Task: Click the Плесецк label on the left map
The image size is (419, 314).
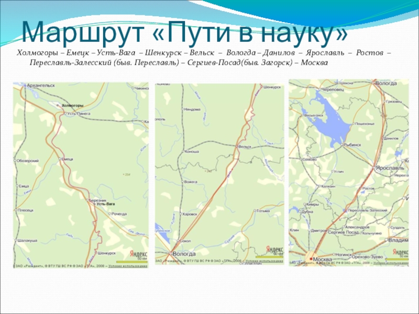Action: pos(26,210)
